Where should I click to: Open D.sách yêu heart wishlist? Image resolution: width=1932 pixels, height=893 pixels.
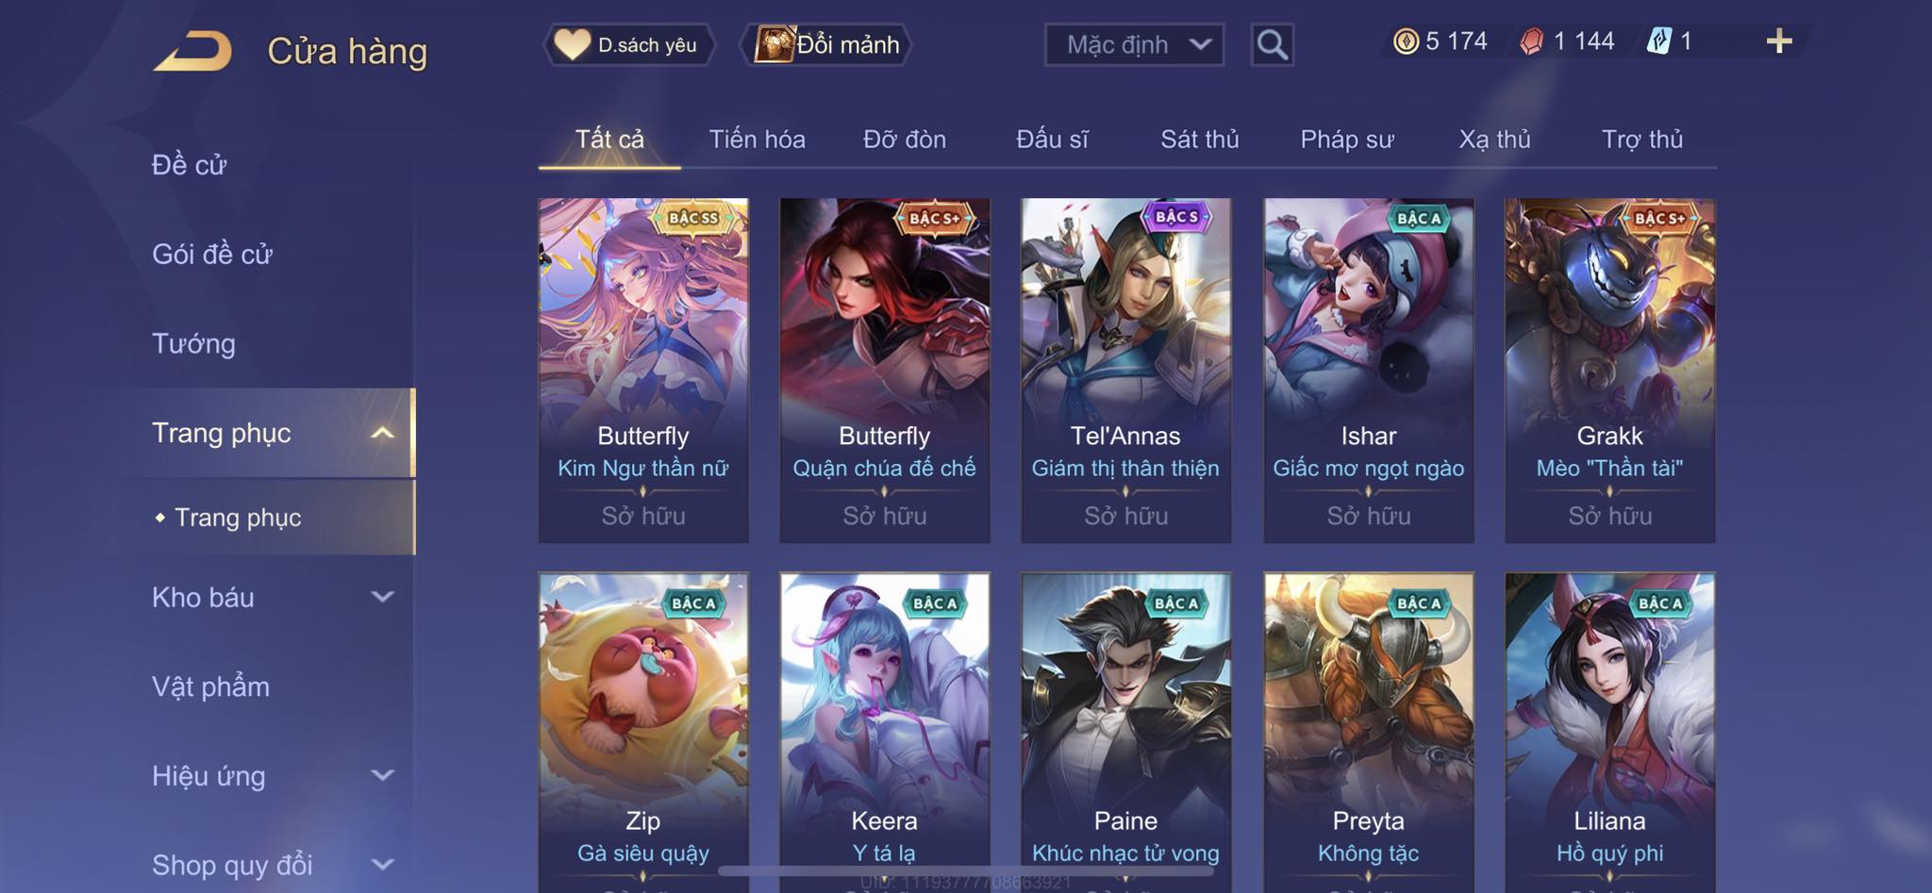628,44
